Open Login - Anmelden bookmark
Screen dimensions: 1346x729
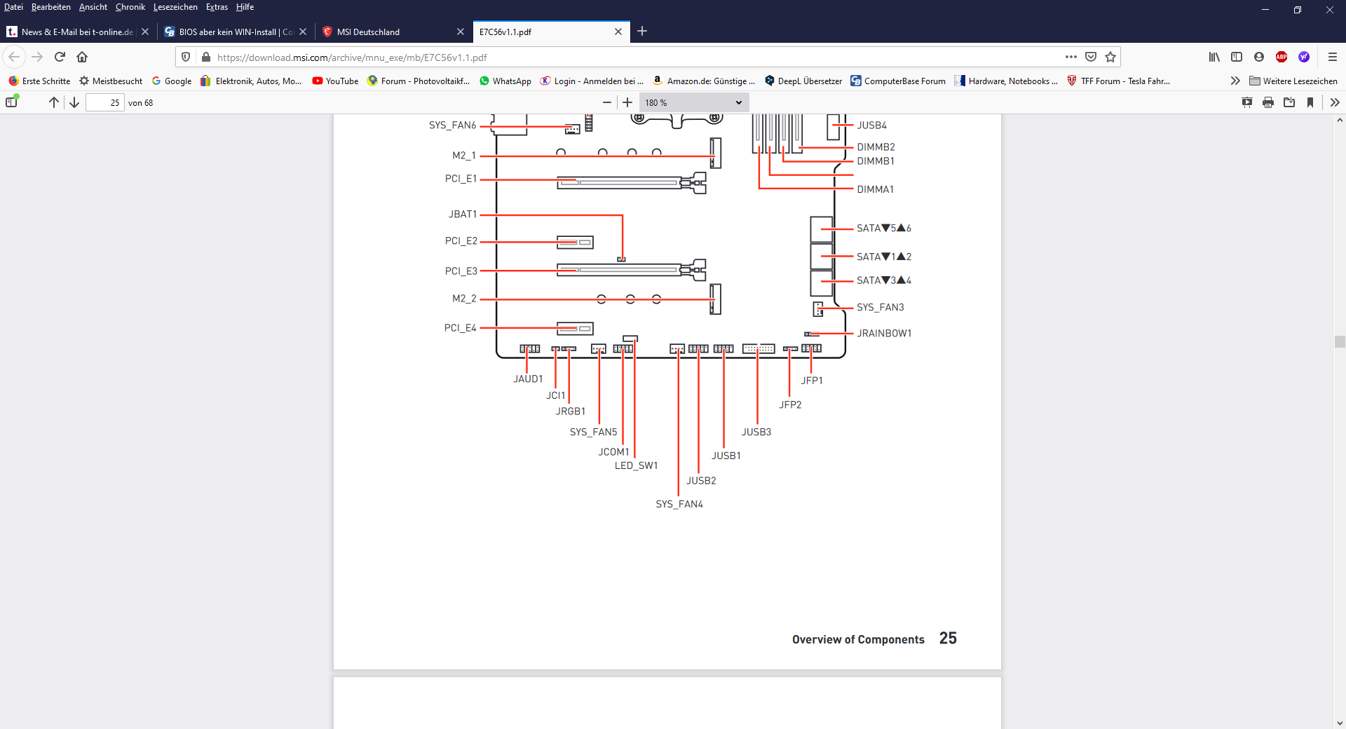tap(592, 81)
